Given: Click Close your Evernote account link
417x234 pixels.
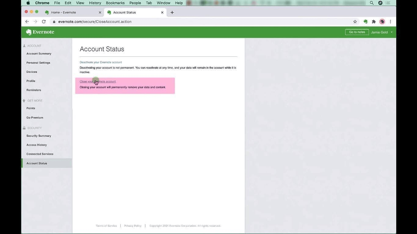Looking at the screenshot, I should 98,81.
